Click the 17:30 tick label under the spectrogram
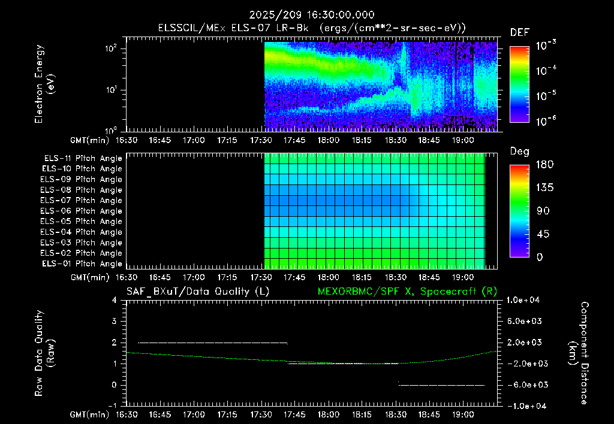Image resolution: width=614 pixels, height=424 pixels. pos(261,140)
